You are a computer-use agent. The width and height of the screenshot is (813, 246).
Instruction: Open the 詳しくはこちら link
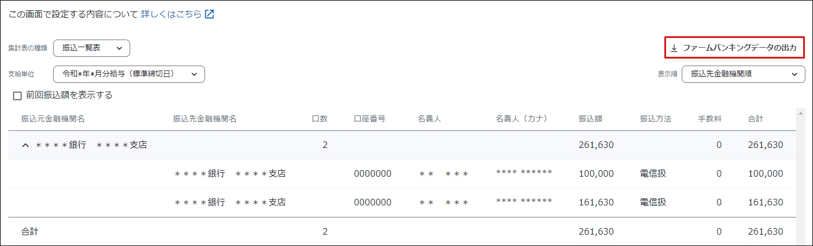pyautogui.click(x=171, y=15)
